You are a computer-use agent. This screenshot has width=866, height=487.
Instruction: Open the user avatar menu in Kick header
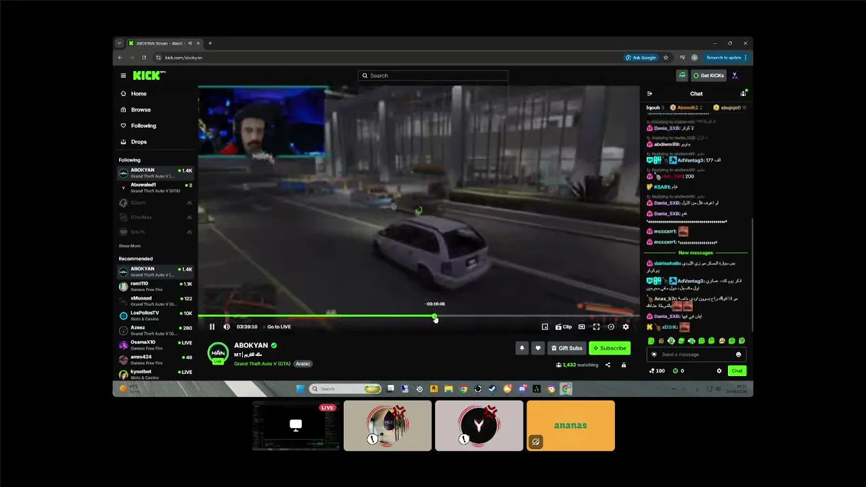point(735,76)
